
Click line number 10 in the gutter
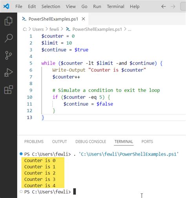[x=29, y=97]
